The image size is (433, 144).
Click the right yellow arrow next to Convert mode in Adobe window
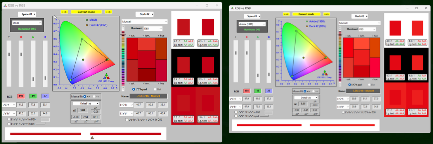pyautogui.click(x=327, y=14)
